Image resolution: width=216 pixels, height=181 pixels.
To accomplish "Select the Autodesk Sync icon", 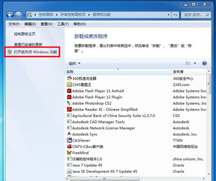I will click(69, 134).
